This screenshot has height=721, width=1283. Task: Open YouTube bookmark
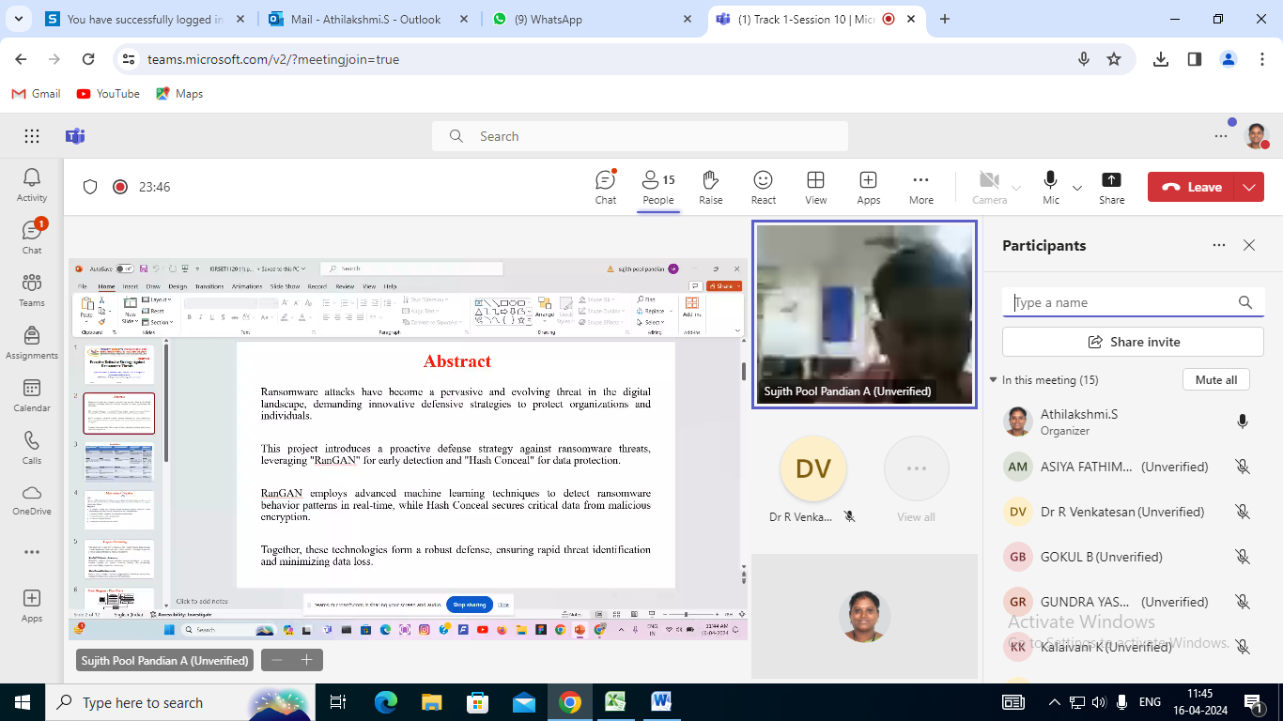pyautogui.click(x=108, y=94)
